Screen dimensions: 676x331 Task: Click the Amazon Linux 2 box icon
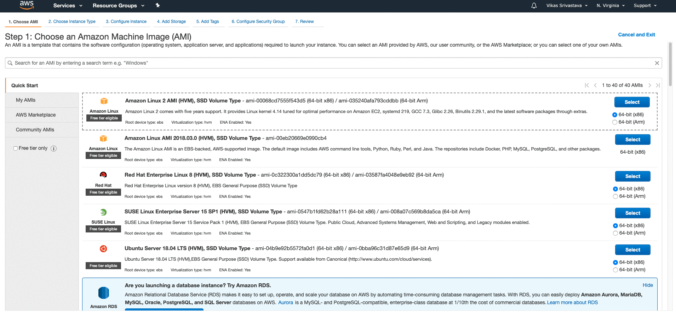pos(104,101)
